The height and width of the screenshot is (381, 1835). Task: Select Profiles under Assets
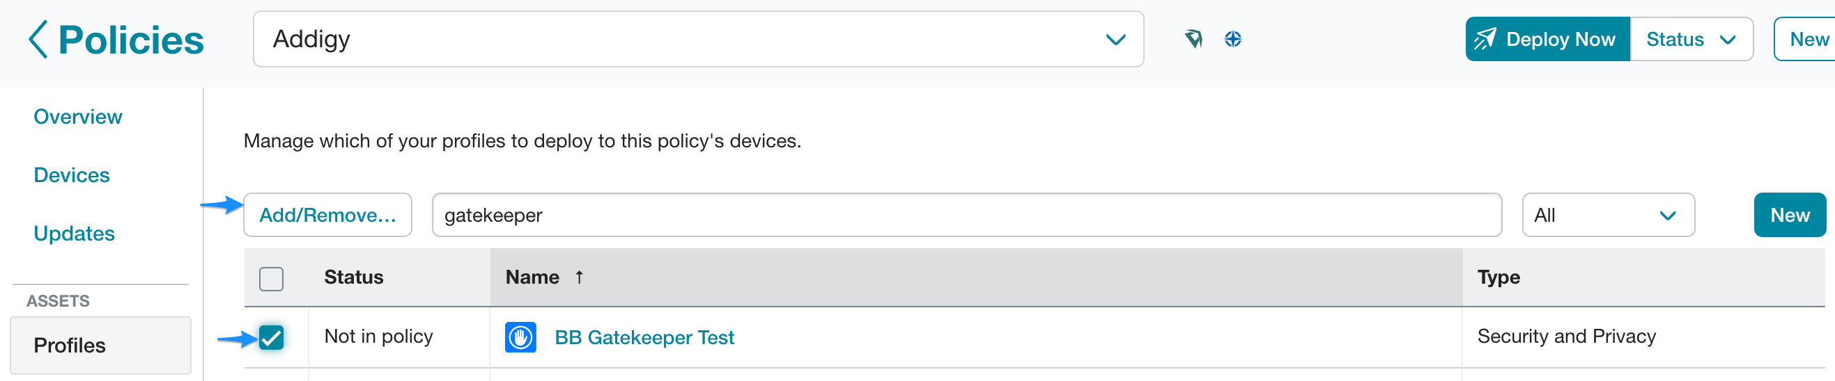point(100,346)
